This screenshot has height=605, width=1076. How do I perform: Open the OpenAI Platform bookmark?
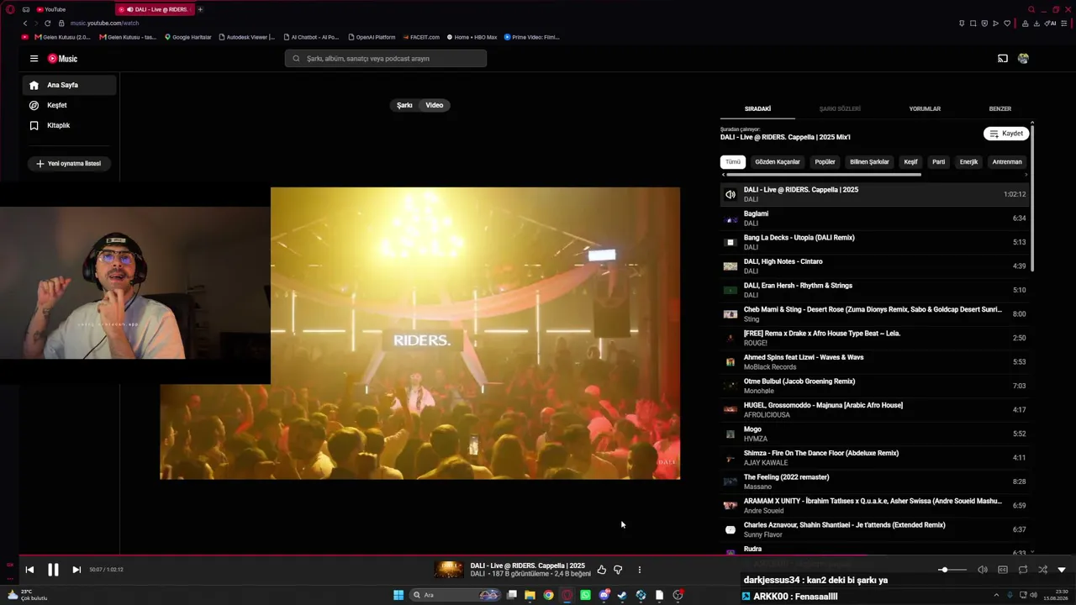(x=371, y=37)
